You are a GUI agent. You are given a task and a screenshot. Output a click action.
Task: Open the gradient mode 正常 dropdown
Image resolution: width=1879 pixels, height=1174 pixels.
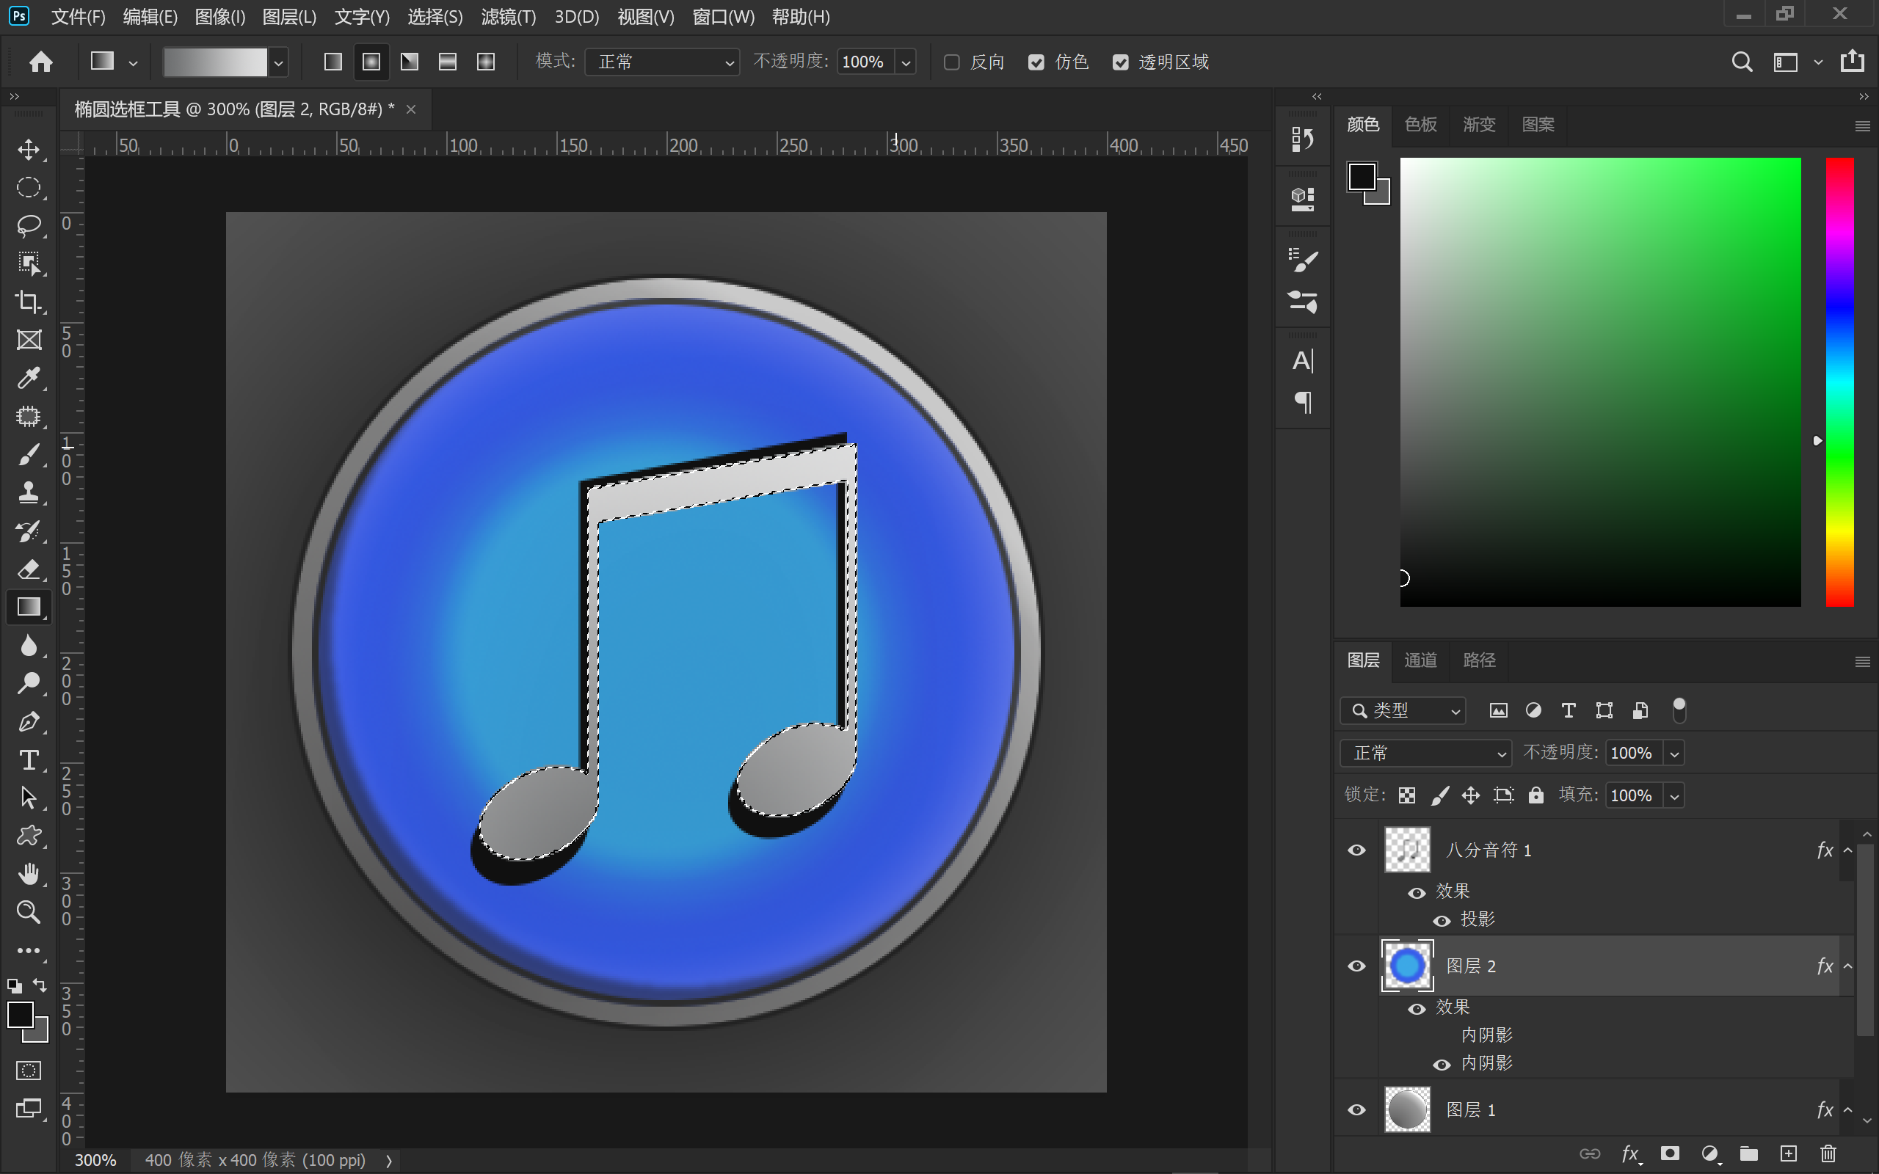click(x=662, y=62)
